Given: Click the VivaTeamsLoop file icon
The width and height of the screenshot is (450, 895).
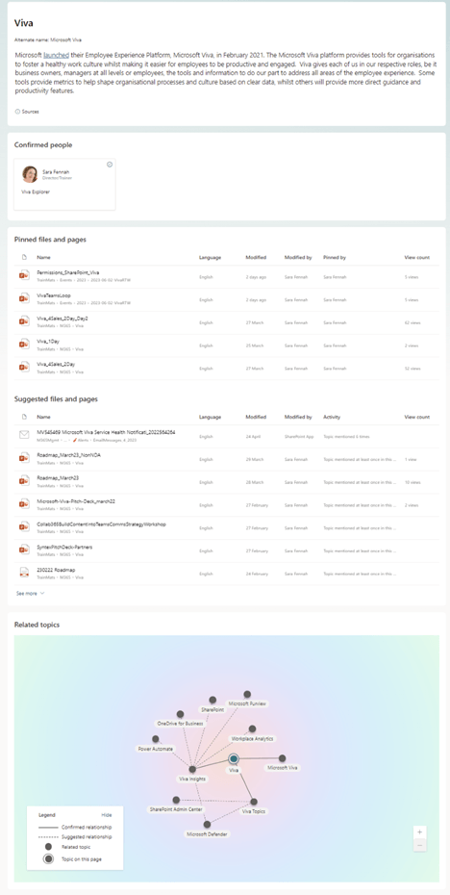Looking at the screenshot, I should tap(24, 298).
